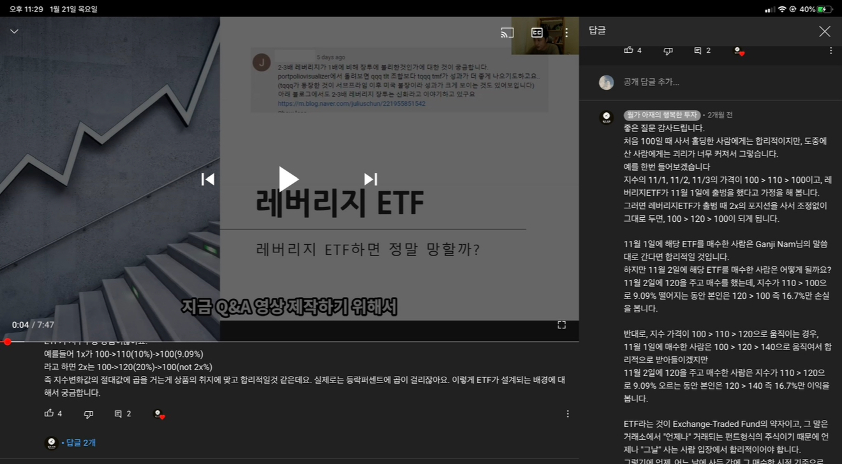Screen dimensions: 842x464
Task: Toggle closed captions on the video
Action: [537, 33]
